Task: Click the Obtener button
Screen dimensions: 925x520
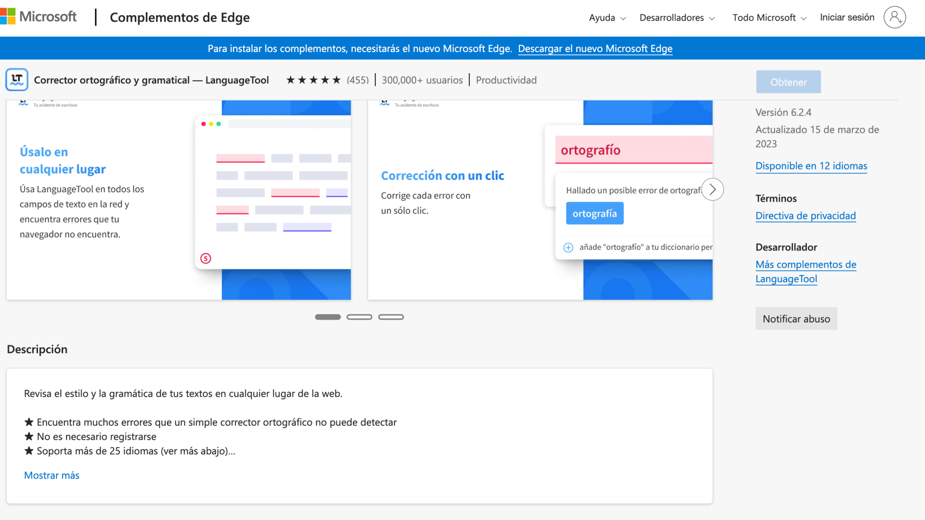Action: [788, 82]
